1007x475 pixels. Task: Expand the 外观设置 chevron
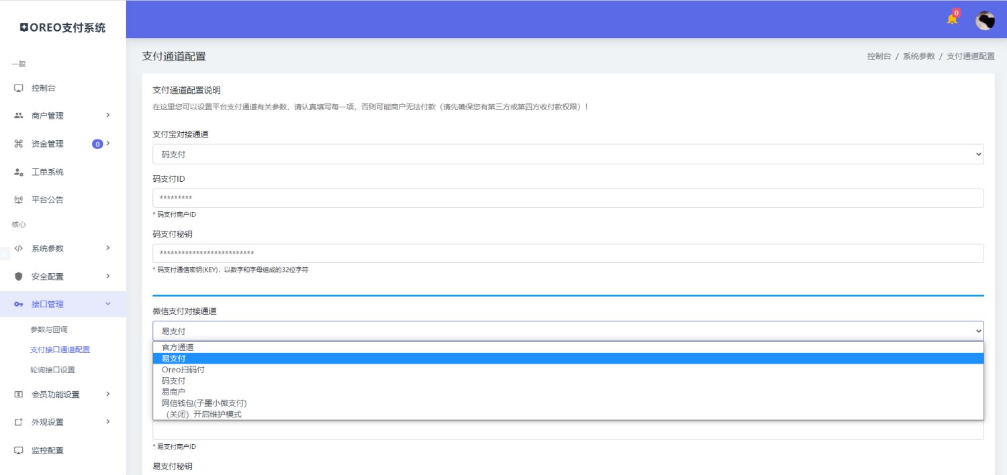tap(108, 422)
